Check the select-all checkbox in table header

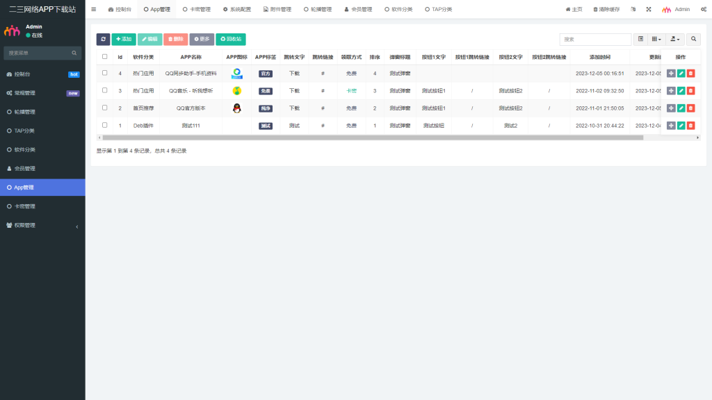coord(105,57)
